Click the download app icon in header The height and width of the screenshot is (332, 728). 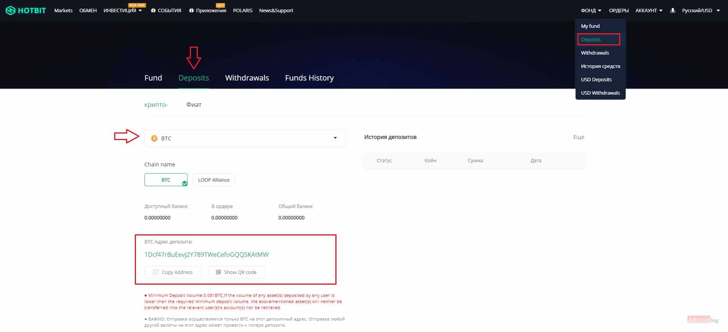(x=673, y=10)
